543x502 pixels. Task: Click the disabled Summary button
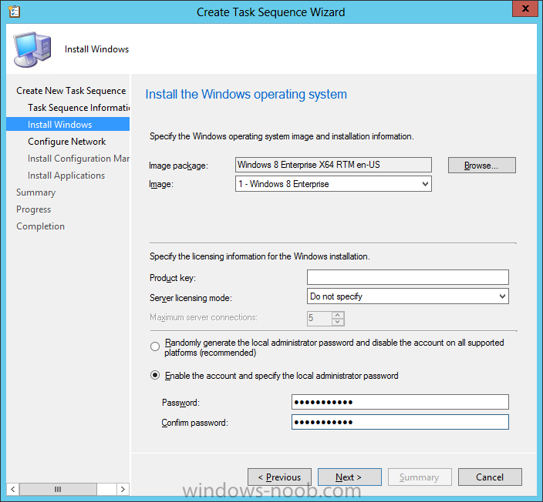420,477
